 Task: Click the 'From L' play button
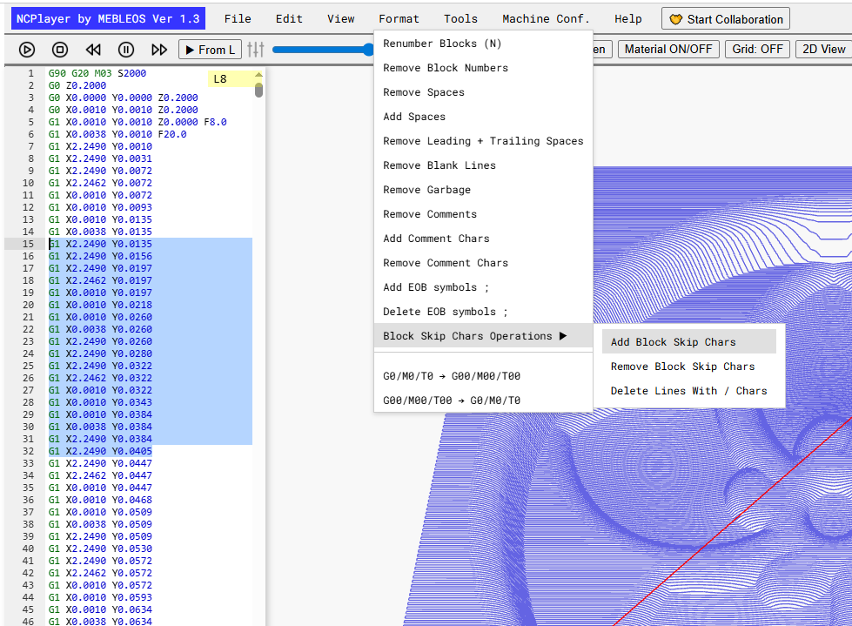click(x=211, y=50)
